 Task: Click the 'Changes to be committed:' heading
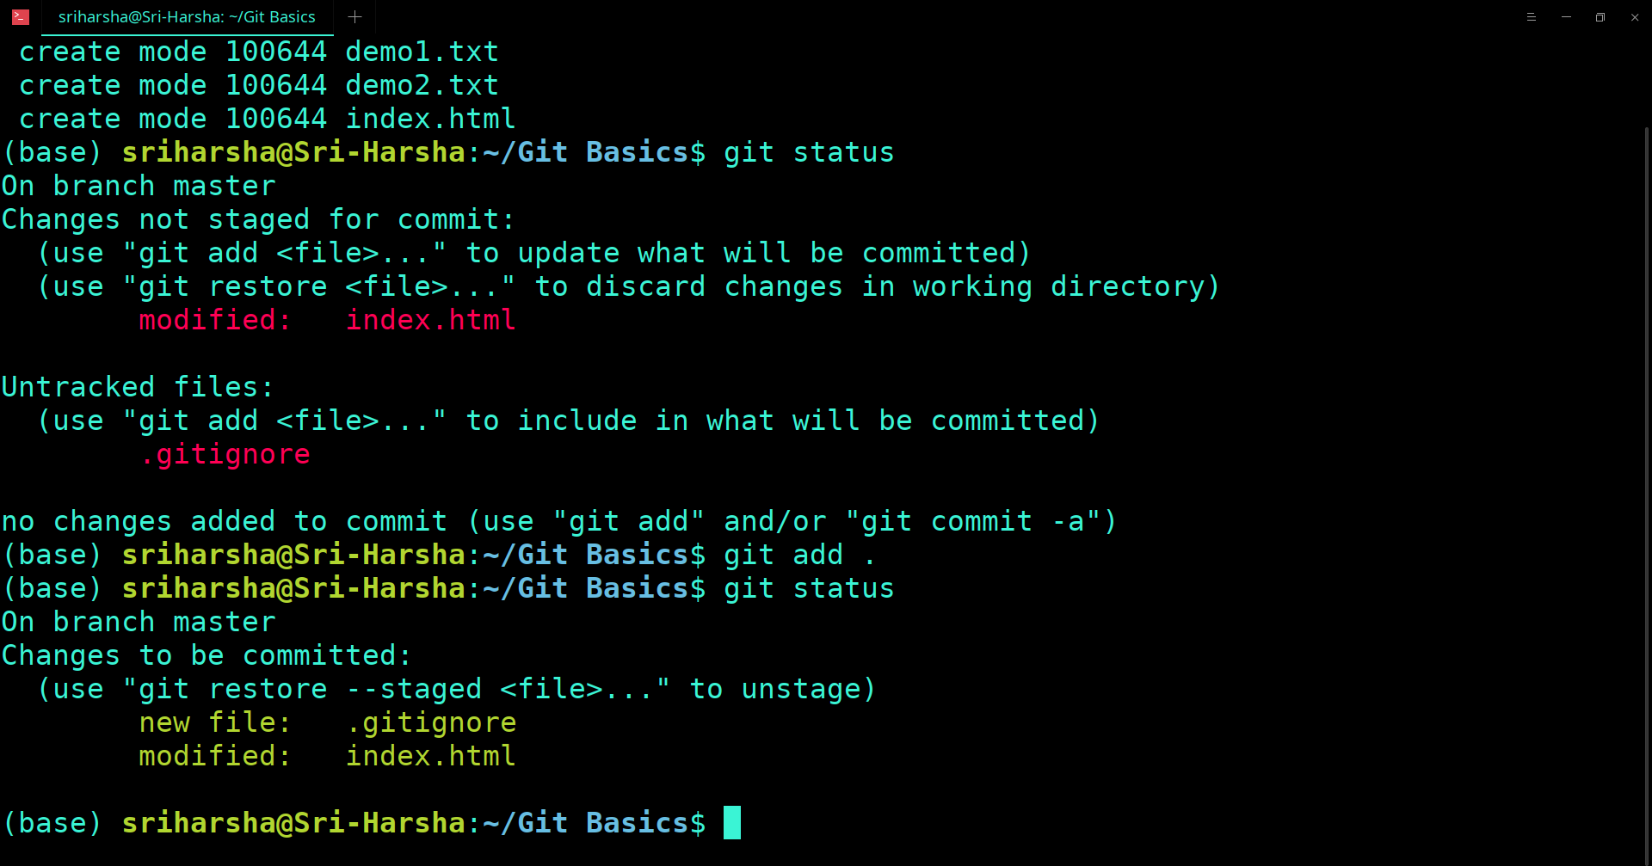click(206, 655)
